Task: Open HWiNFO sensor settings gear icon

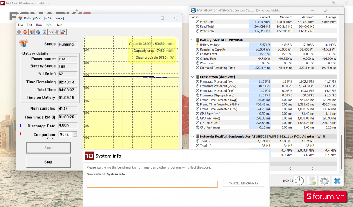Action: (324, 181)
